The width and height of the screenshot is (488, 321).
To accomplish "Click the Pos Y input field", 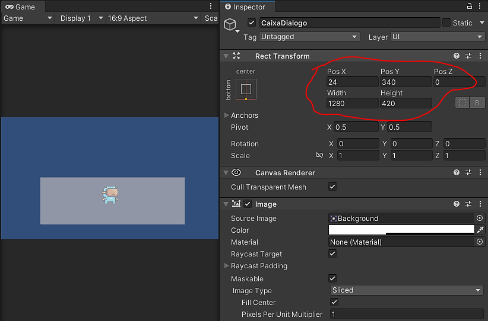I will [x=405, y=82].
